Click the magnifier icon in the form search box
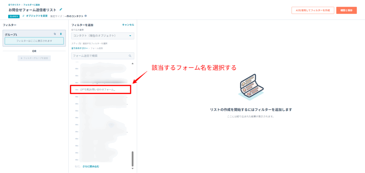Screen dimensions: 365x173 (130, 56)
